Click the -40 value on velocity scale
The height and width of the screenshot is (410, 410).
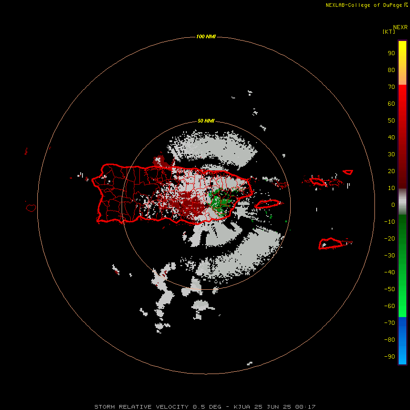(389, 272)
